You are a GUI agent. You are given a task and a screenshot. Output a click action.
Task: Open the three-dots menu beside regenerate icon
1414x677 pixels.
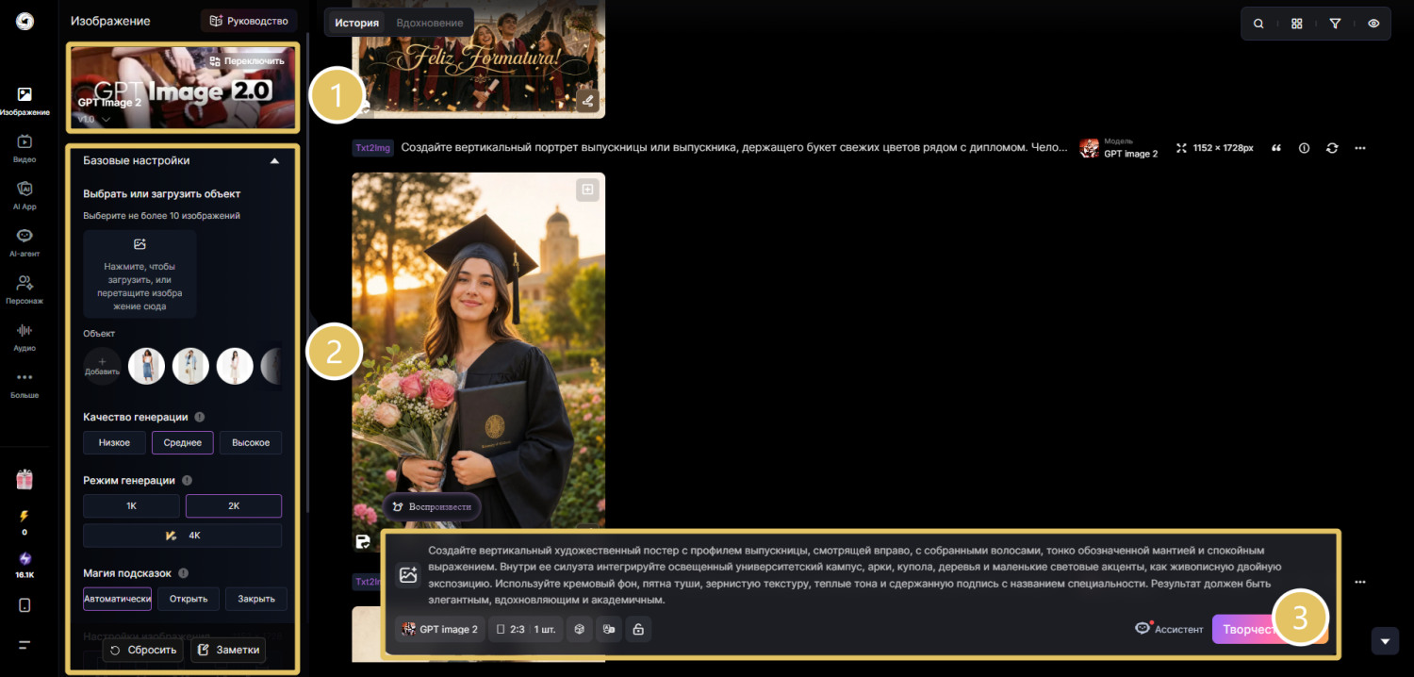coord(1360,148)
